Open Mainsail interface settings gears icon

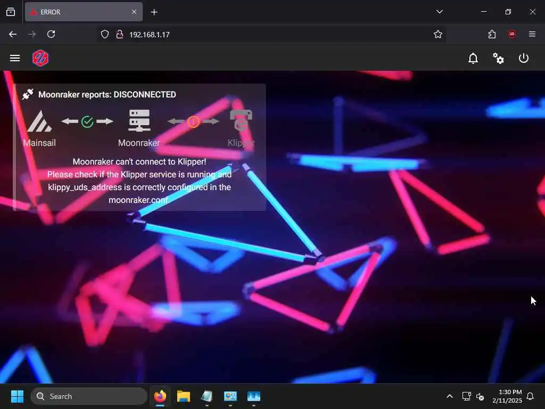tap(498, 58)
